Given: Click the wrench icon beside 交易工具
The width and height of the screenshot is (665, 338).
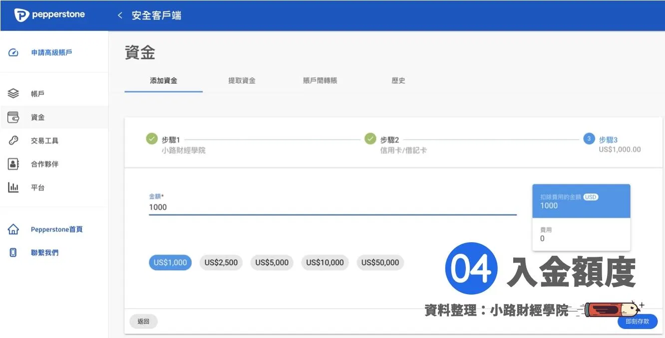Looking at the screenshot, I should 13,141.
